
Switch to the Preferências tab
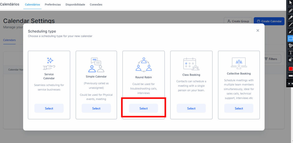pyautogui.click(x=53, y=5)
